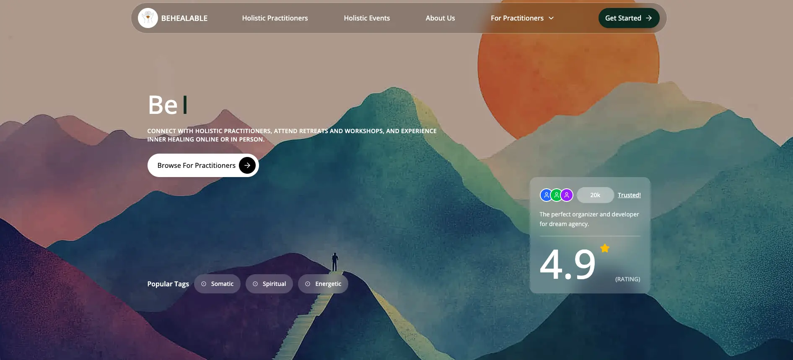Image resolution: width=793 pixels, height=360 pixels.
Task: Click Browse For Practitioners button
Action: click(x=196, y=165)
